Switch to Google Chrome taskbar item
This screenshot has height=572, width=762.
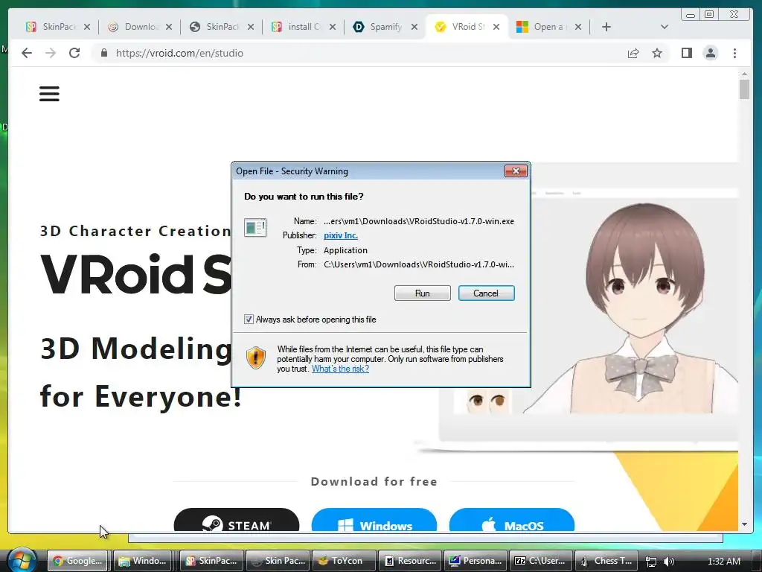79,561
